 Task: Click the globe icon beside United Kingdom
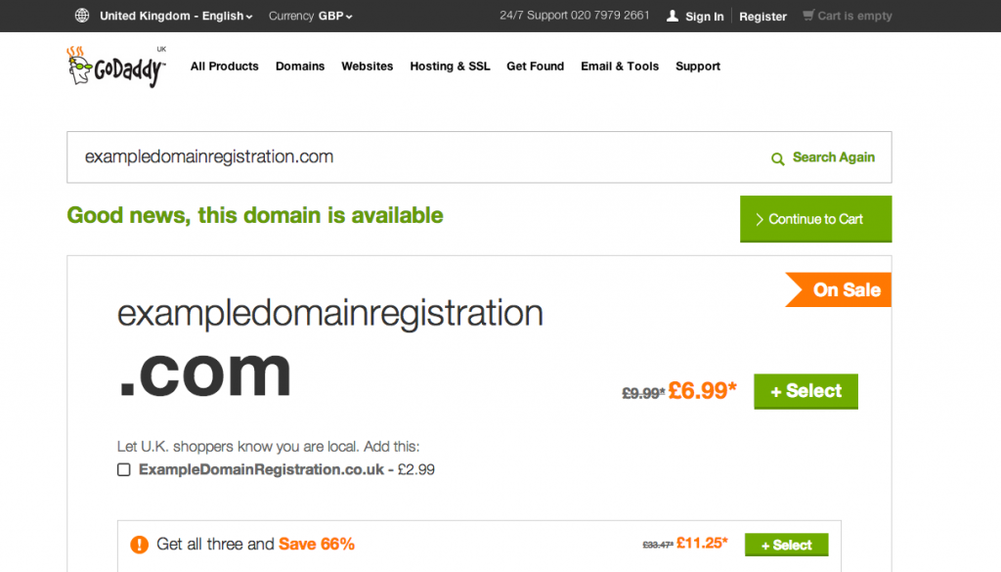coord(82,16)
